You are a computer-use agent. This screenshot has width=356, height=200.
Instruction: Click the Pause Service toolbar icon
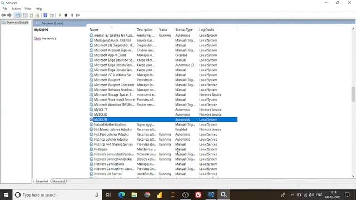point(72,15)
